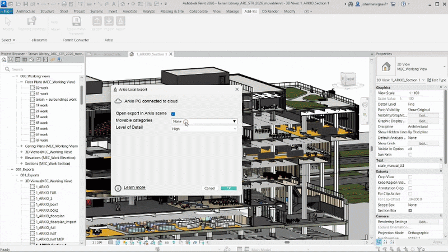Click the Arkio Export ribbon icon
This screenshot has height=252, width=448.
point(97,21)
